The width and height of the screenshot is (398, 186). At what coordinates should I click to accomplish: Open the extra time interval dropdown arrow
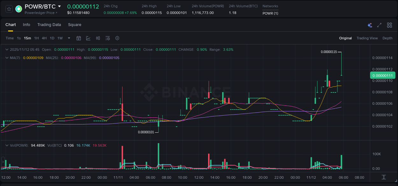point(68,38)
